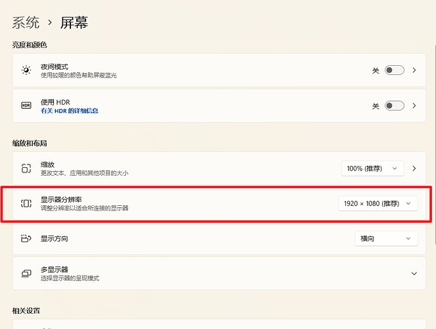Click the 缩放 scale icon
436x329 pixels.
[26, 168]
